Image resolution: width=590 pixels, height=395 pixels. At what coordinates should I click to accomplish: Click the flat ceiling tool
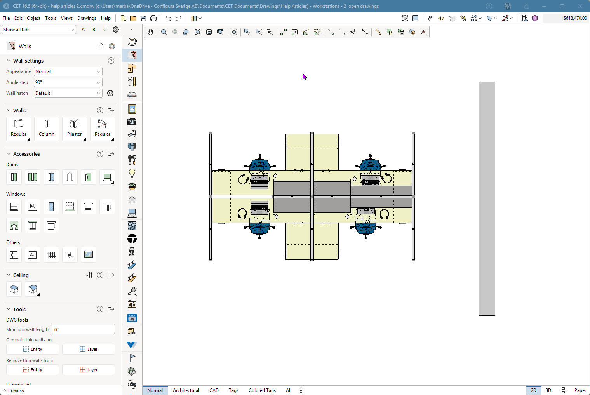click(x=14, y=289)
